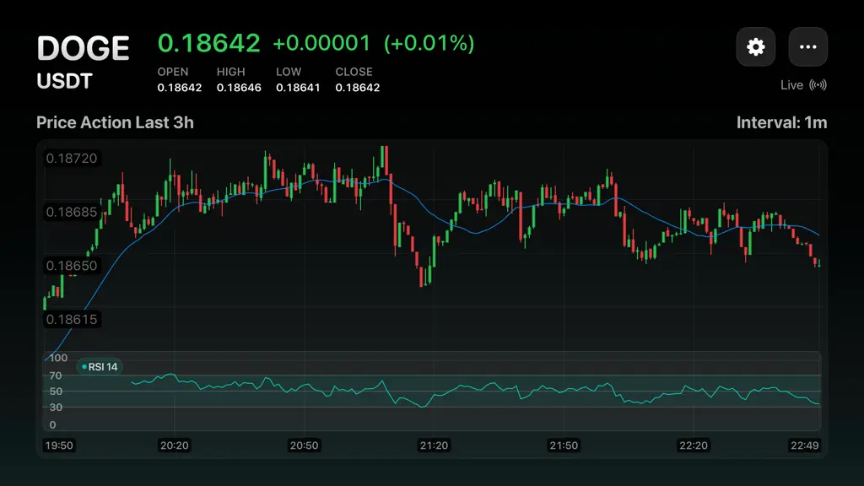Viewport: 864px width, 486px height.
Task: Click the Price Action Last 3h heading
Action: pyautogui.click(x=115, y=122)
